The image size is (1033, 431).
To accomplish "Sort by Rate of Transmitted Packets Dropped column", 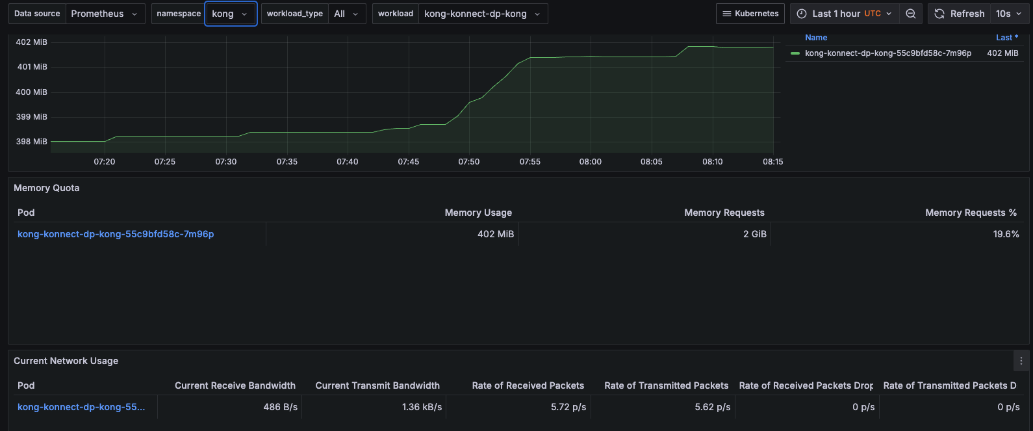I will pos(950,385).
